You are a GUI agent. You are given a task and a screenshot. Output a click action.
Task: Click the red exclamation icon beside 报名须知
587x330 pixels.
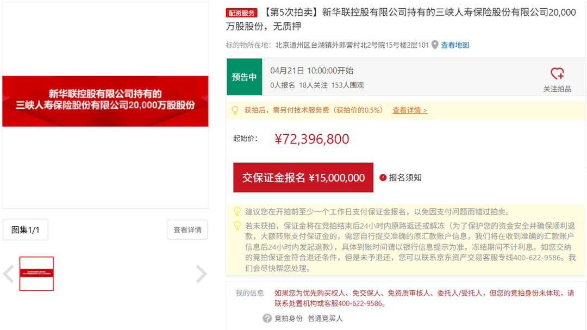[x=383, y=178]
